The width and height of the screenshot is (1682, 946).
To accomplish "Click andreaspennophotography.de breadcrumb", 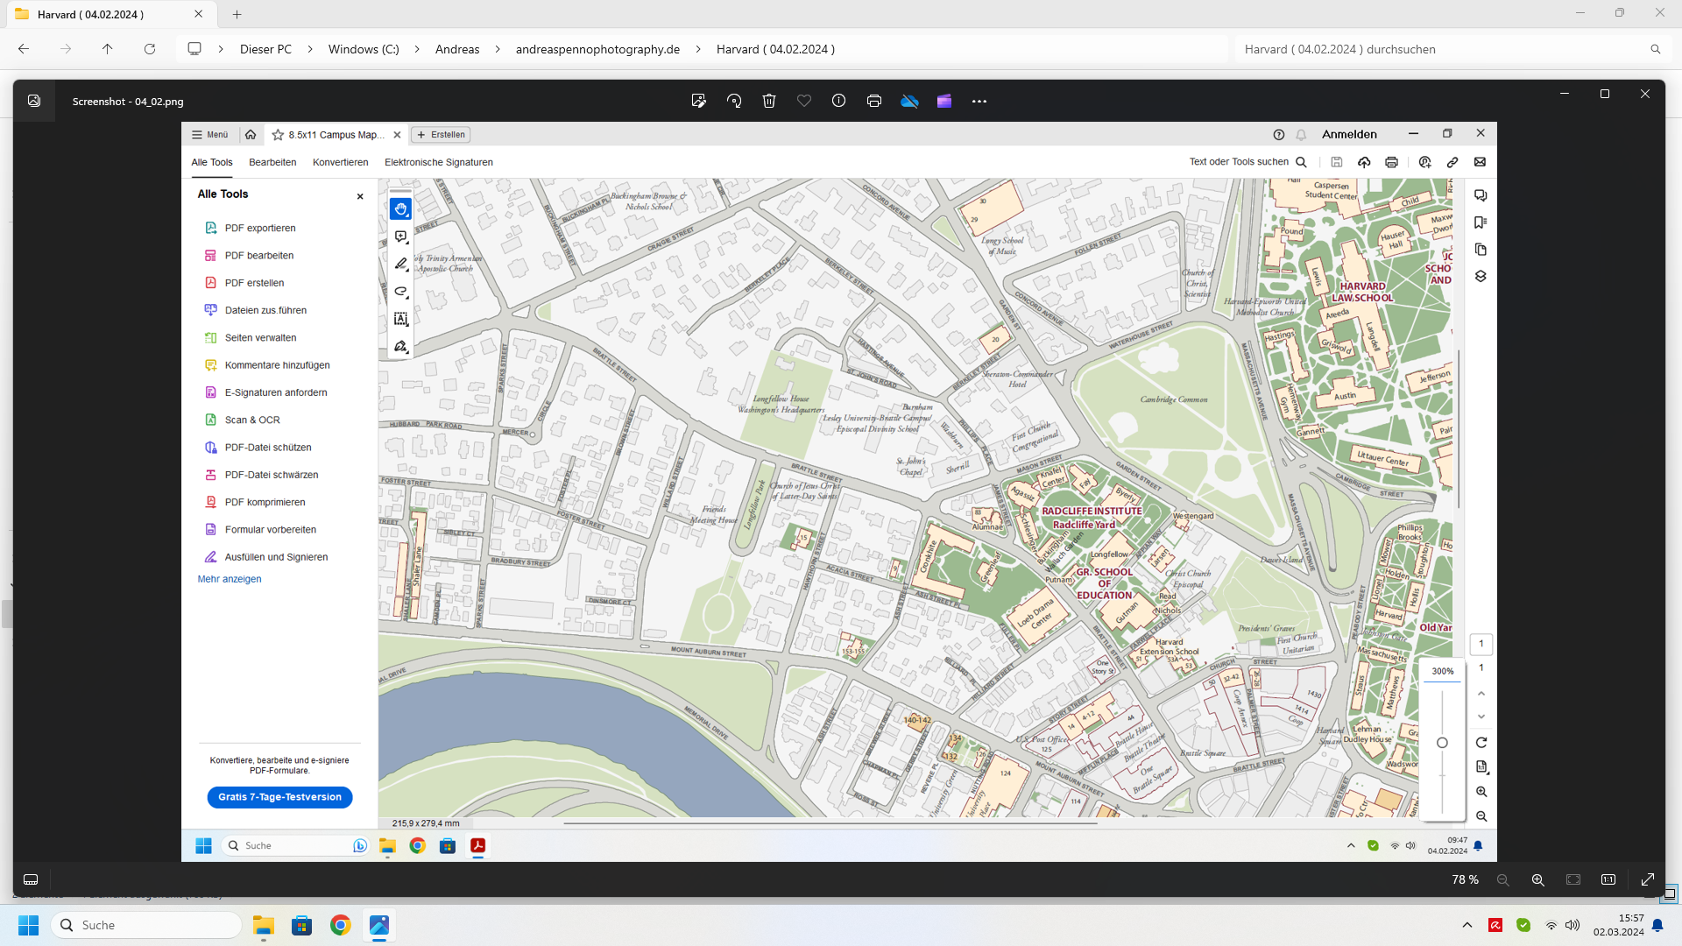I will coord(597,49).
